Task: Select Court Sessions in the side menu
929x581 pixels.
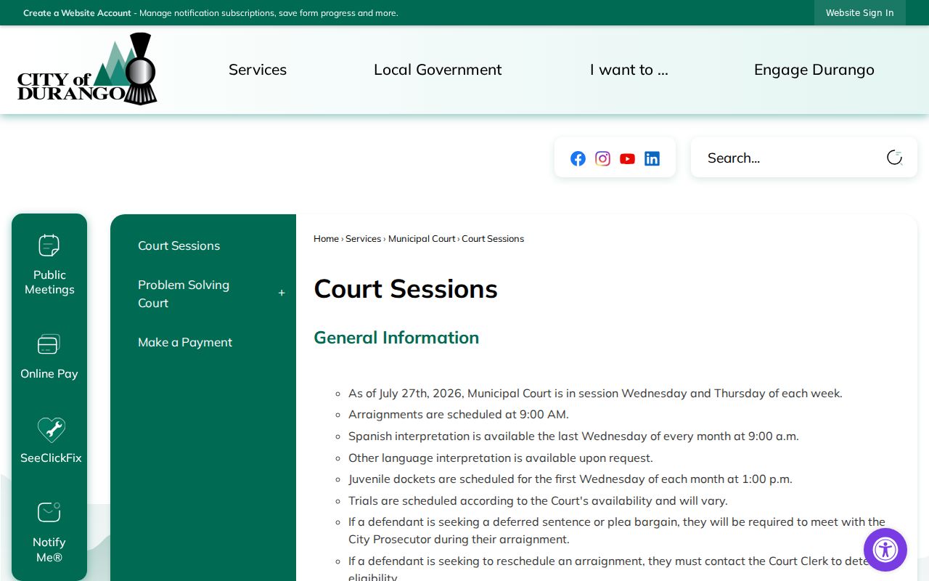Action: [179, 246]
